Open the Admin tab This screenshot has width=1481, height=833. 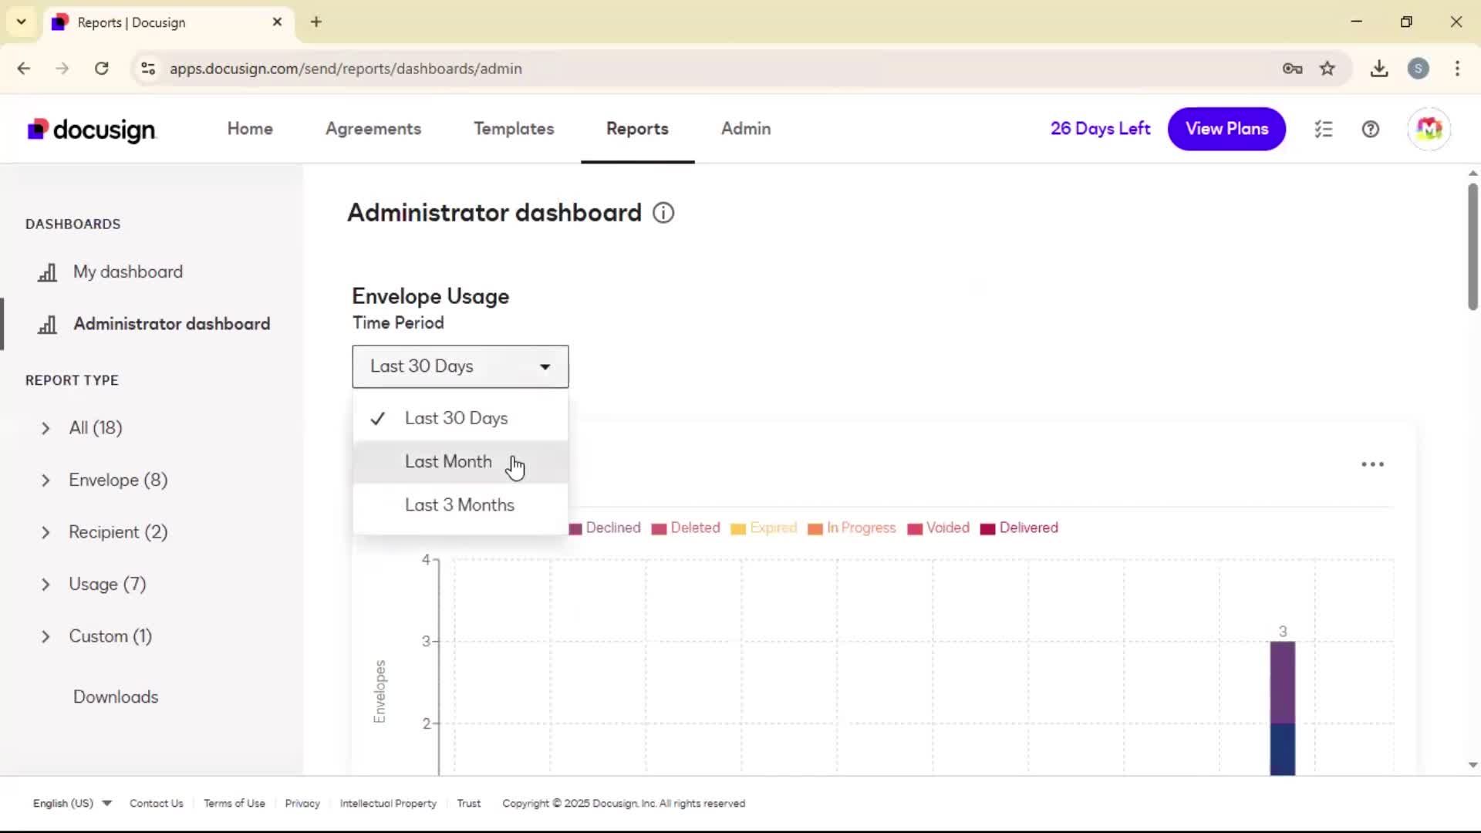[x=746, y=129]
